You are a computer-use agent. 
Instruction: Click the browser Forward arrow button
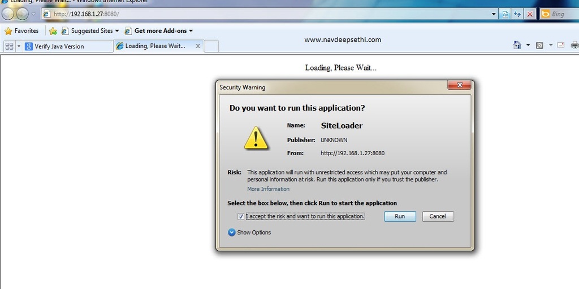coord(22,14)
